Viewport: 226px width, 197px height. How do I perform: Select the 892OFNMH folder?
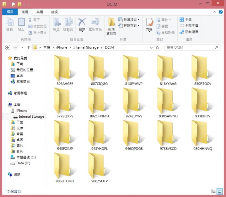99,103
